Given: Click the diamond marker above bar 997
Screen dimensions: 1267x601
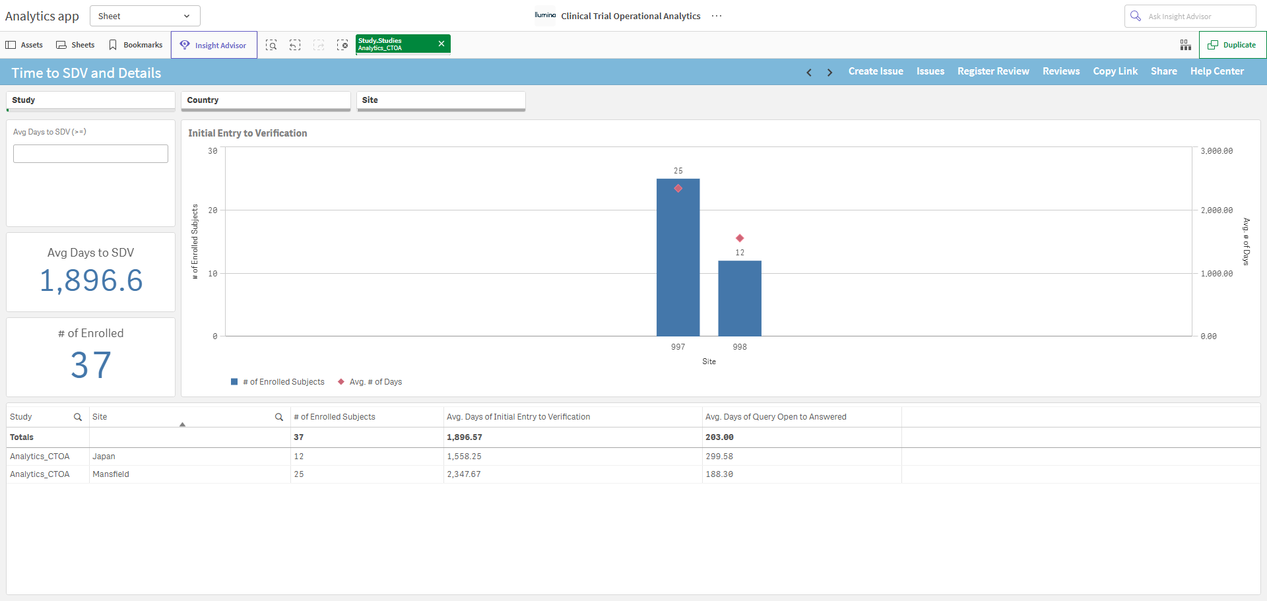Looking at the screenshot, I should point(678,189).
